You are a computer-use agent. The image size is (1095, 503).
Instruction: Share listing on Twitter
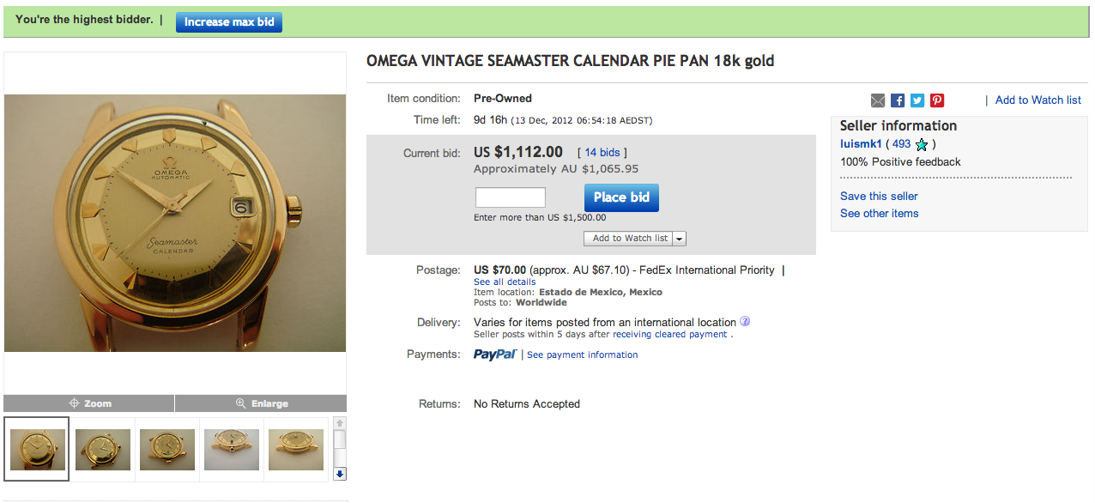[x=917, y=100]
